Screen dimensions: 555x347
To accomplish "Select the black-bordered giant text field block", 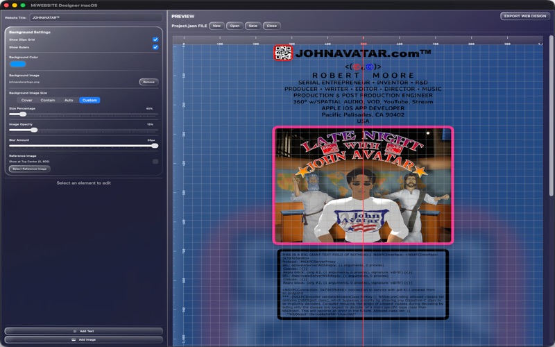I will coord(363,285).
